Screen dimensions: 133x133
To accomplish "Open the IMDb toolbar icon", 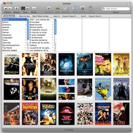I will (57, 8).
